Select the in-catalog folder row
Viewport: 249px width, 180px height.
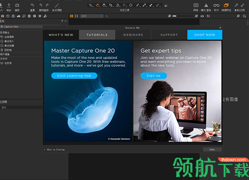click(x=22, y=63)
